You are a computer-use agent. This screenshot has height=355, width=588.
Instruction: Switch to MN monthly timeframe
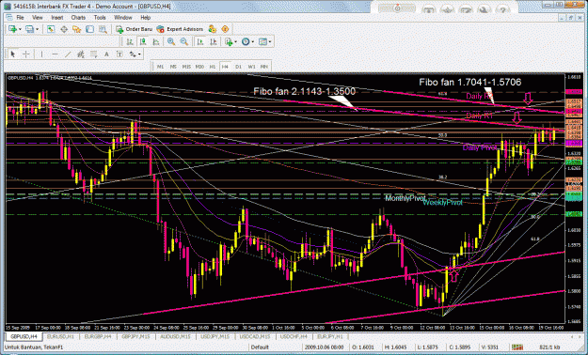click(x=264, y=67)
